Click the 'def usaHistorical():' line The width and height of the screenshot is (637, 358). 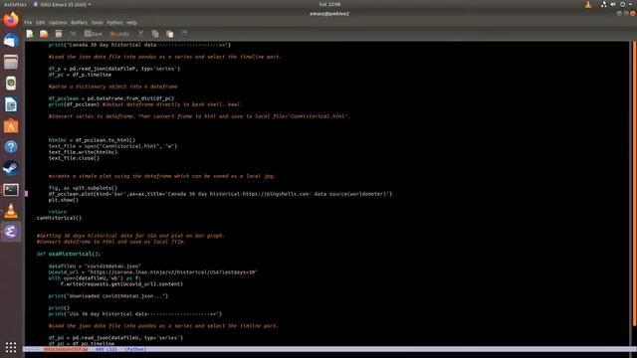[69, 255]
